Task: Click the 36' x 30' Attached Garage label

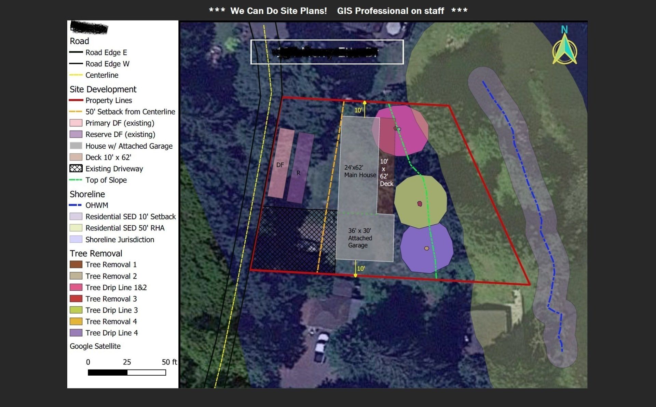Action: click(360, 238)
